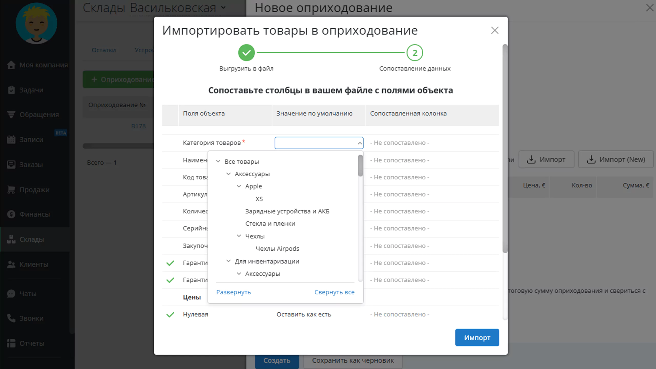Select the XS category
The width and height of the screenshot is (656, 369).
click(259, 199)
